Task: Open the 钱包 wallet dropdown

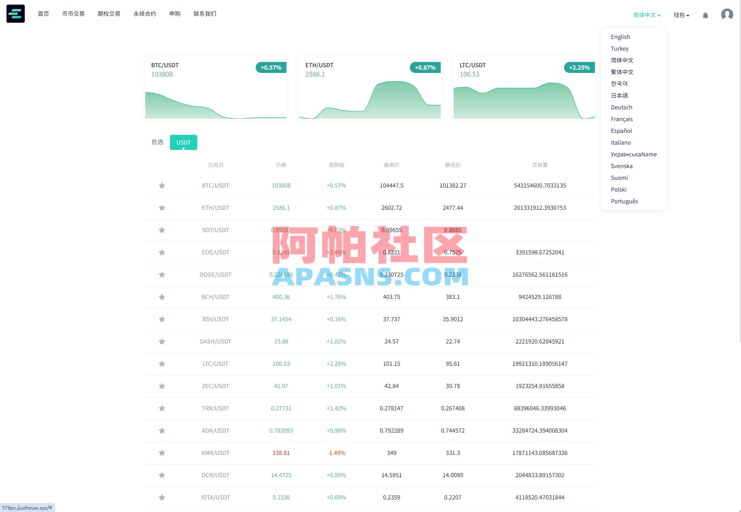Action: [x=680, y=15]
